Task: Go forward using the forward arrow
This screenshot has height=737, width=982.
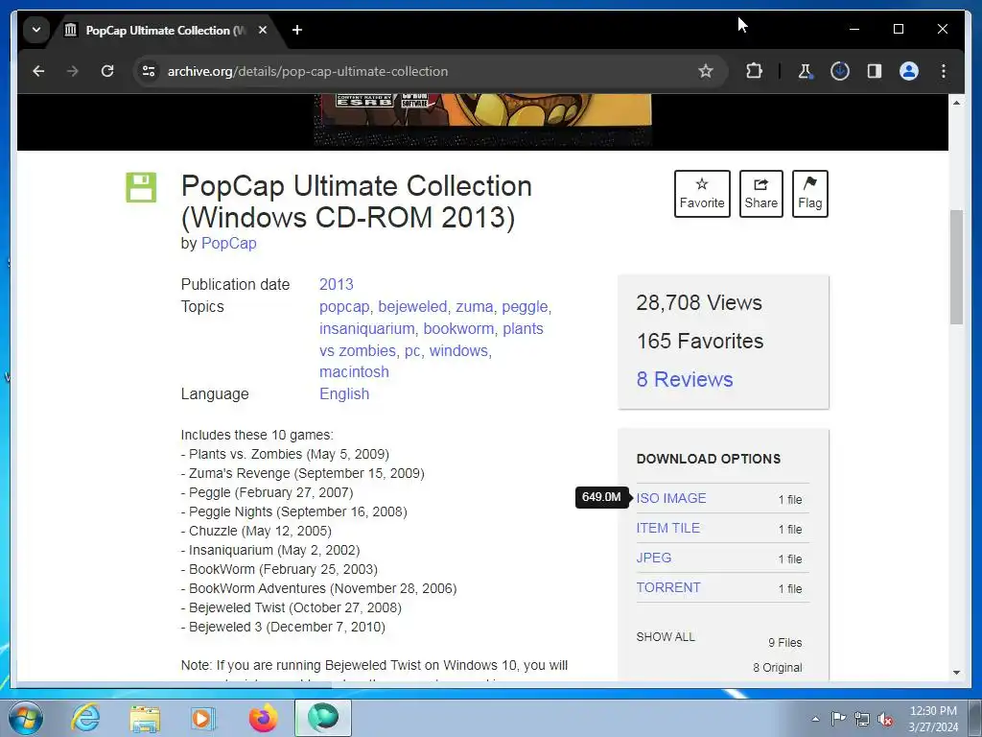Action: pyautogui.click(x=73, y=71)
